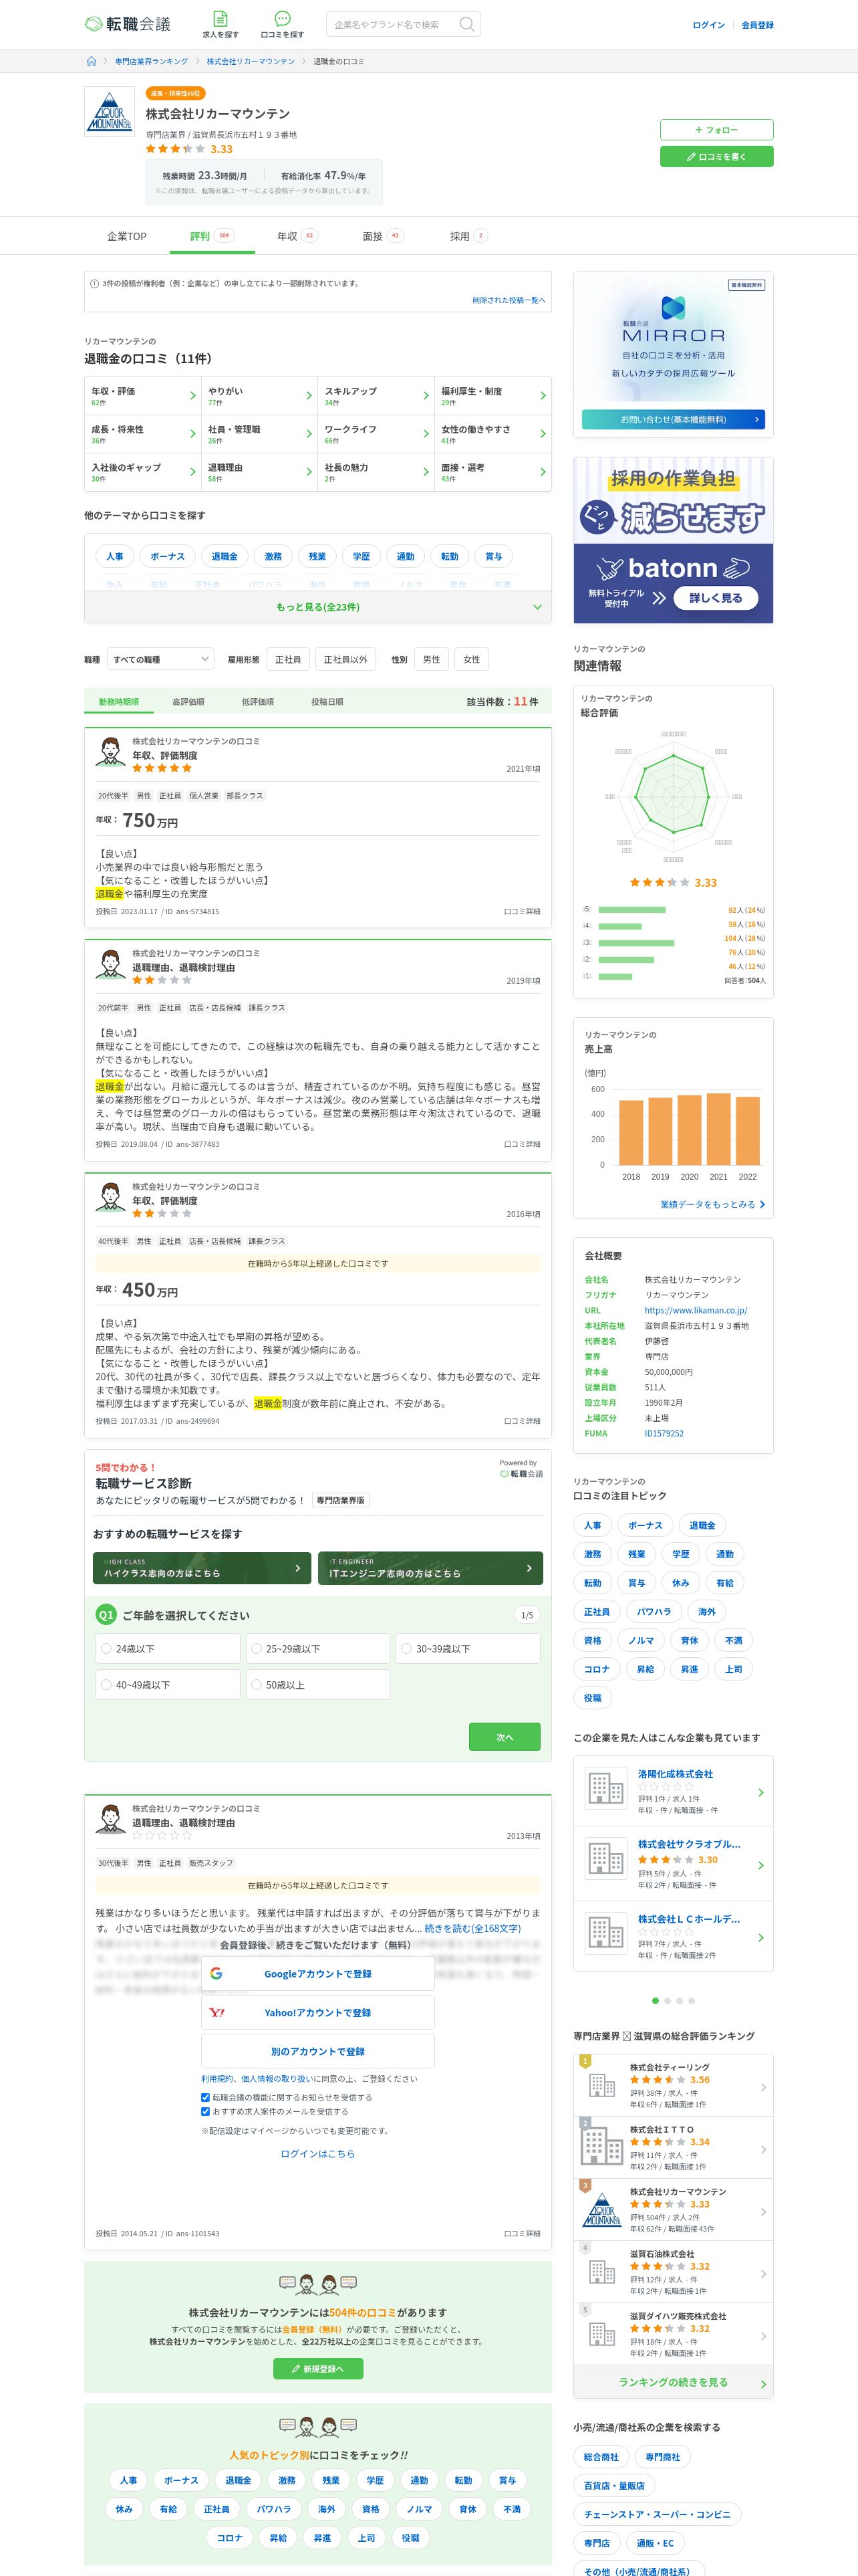Click the batonn advertisement banner
This screenshot has height=2576, width=858.
coord(673,540)
